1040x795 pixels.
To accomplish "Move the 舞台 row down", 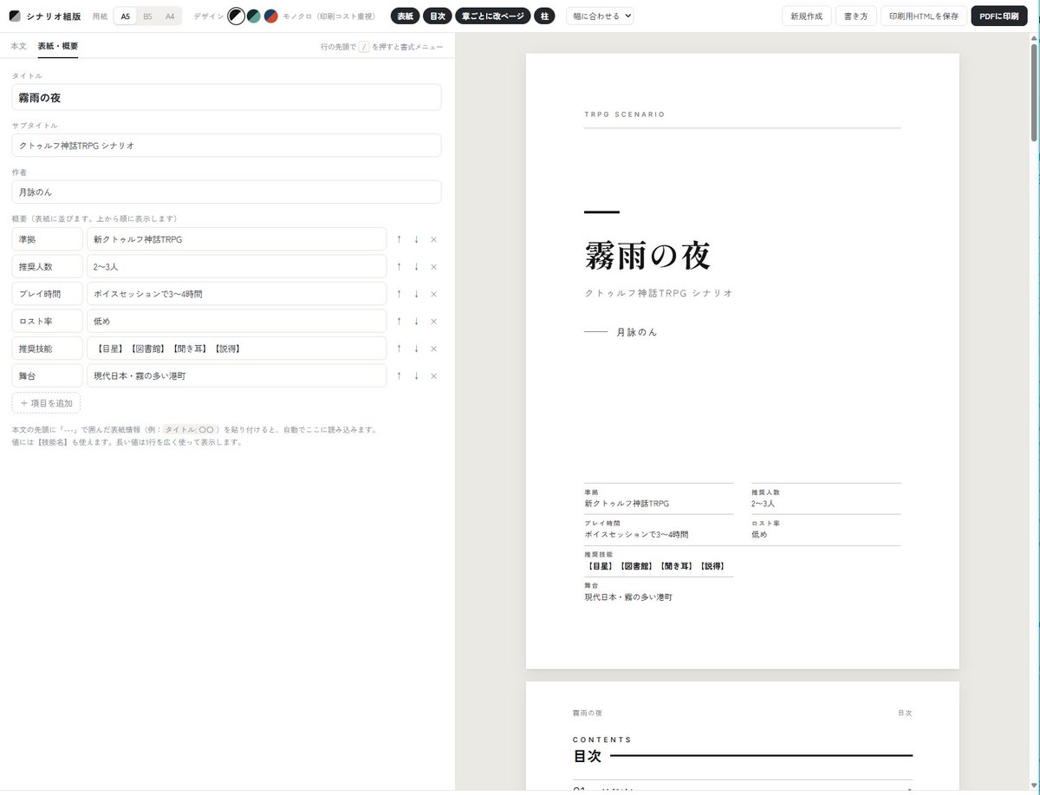I will pyautogui.click(x=416, y=375).
